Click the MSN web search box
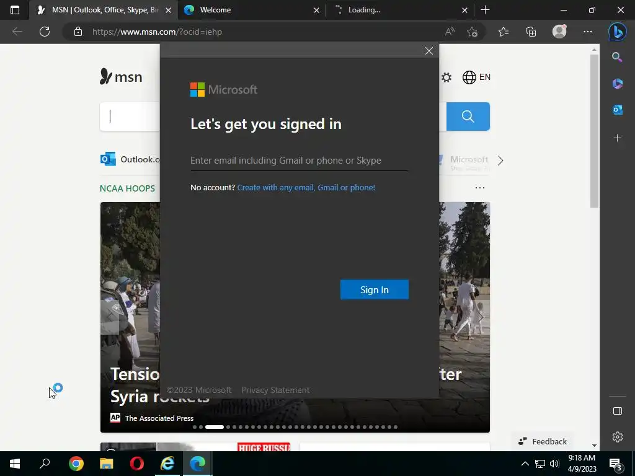Viewport: 635px width, 476px height. pos(130,117)
